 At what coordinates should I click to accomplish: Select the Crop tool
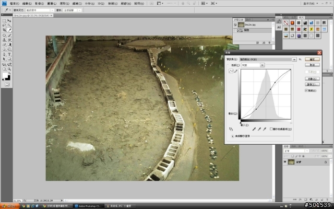[x=4, y=30]
